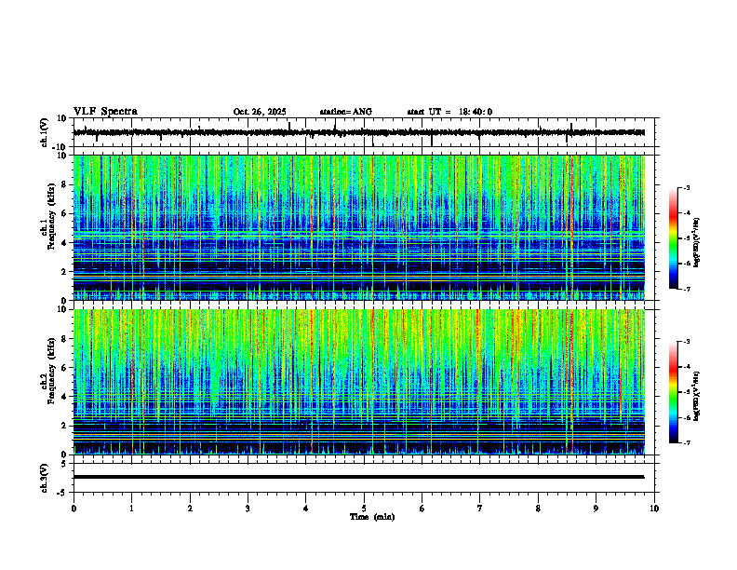Click the "-5" label on ch.1 colorbar
This screenshot has width=737, height=570.
[x=686, y=238]
